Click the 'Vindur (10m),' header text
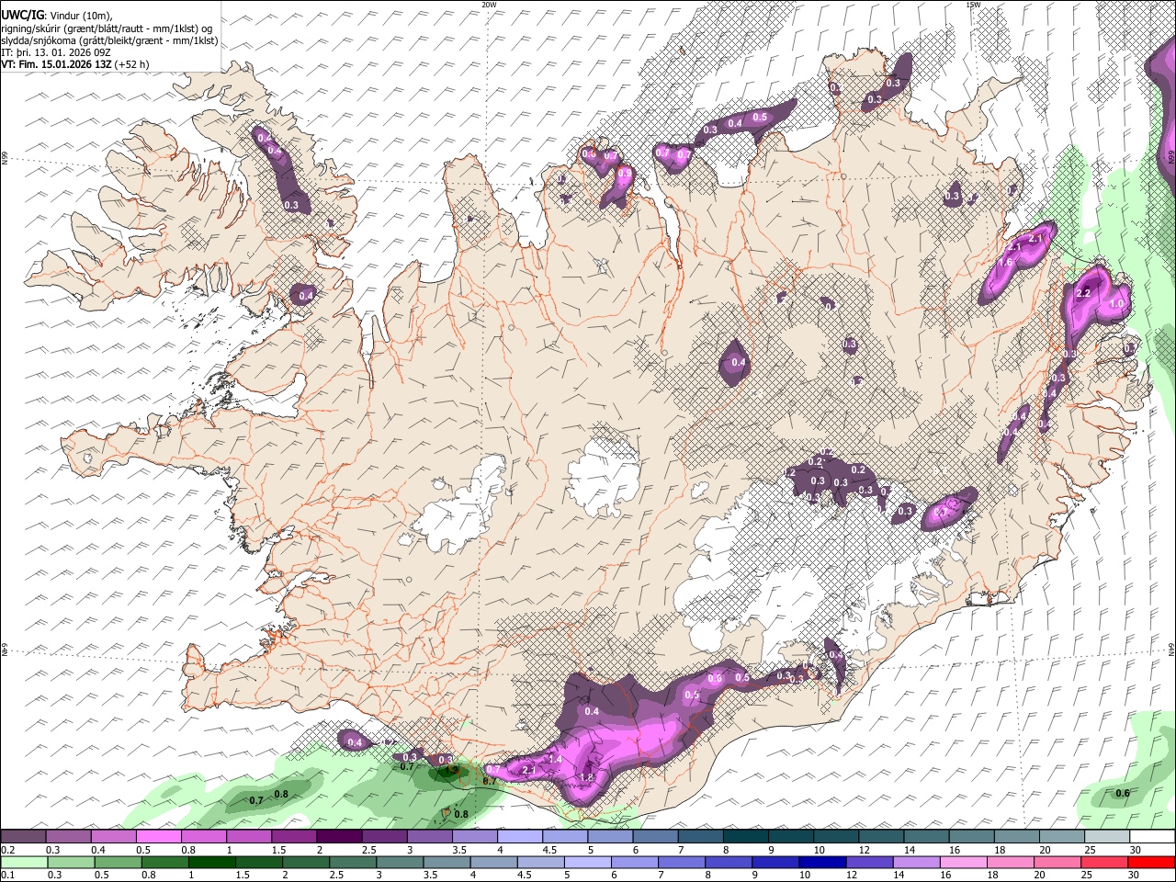 point(79,14)
